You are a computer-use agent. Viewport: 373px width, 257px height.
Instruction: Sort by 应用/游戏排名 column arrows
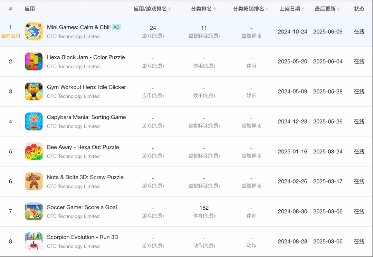(x=170, y=9)
